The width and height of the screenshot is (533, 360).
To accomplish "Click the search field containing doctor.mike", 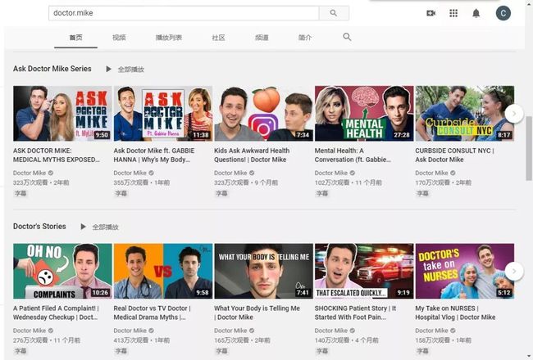I will [x=184, y=13].
